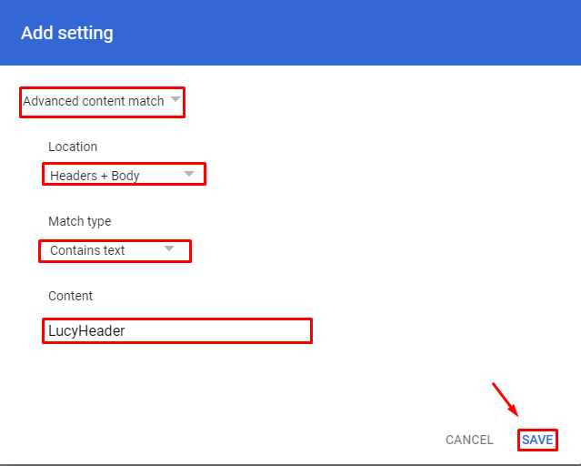Click the Contains text dropdown arrow
Screen dimensions: 581x466
169,248
